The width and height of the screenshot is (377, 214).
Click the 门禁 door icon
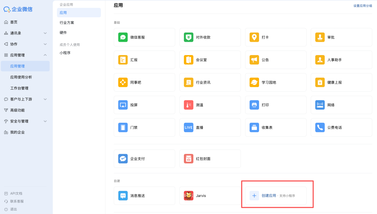(123, 128)
